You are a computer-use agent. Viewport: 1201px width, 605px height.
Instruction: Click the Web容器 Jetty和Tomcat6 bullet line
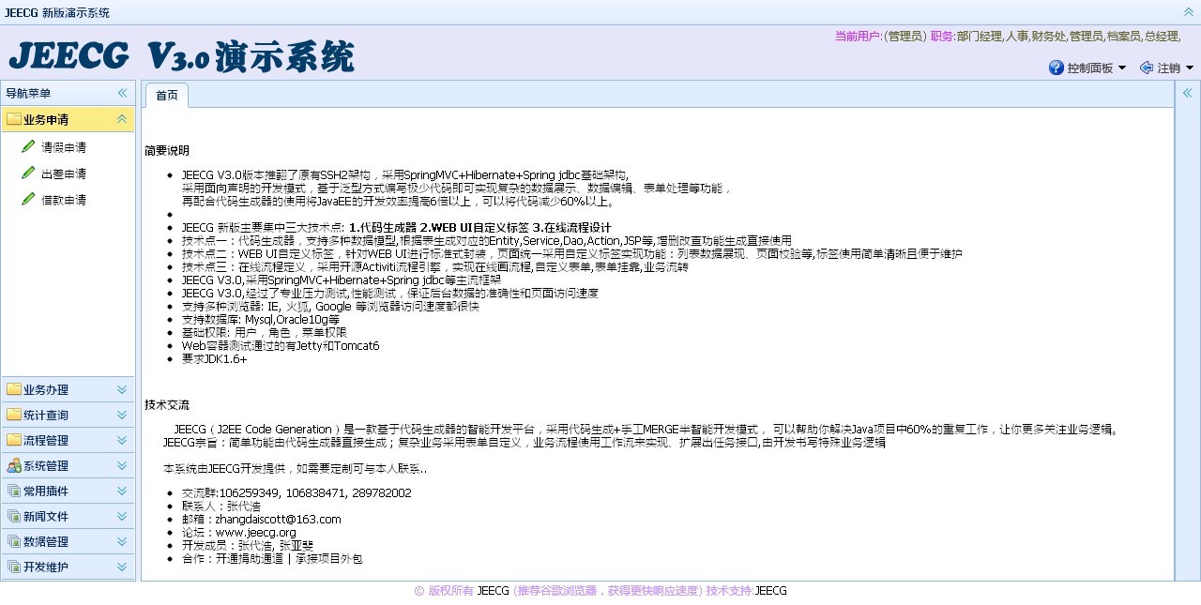(281, 345)
